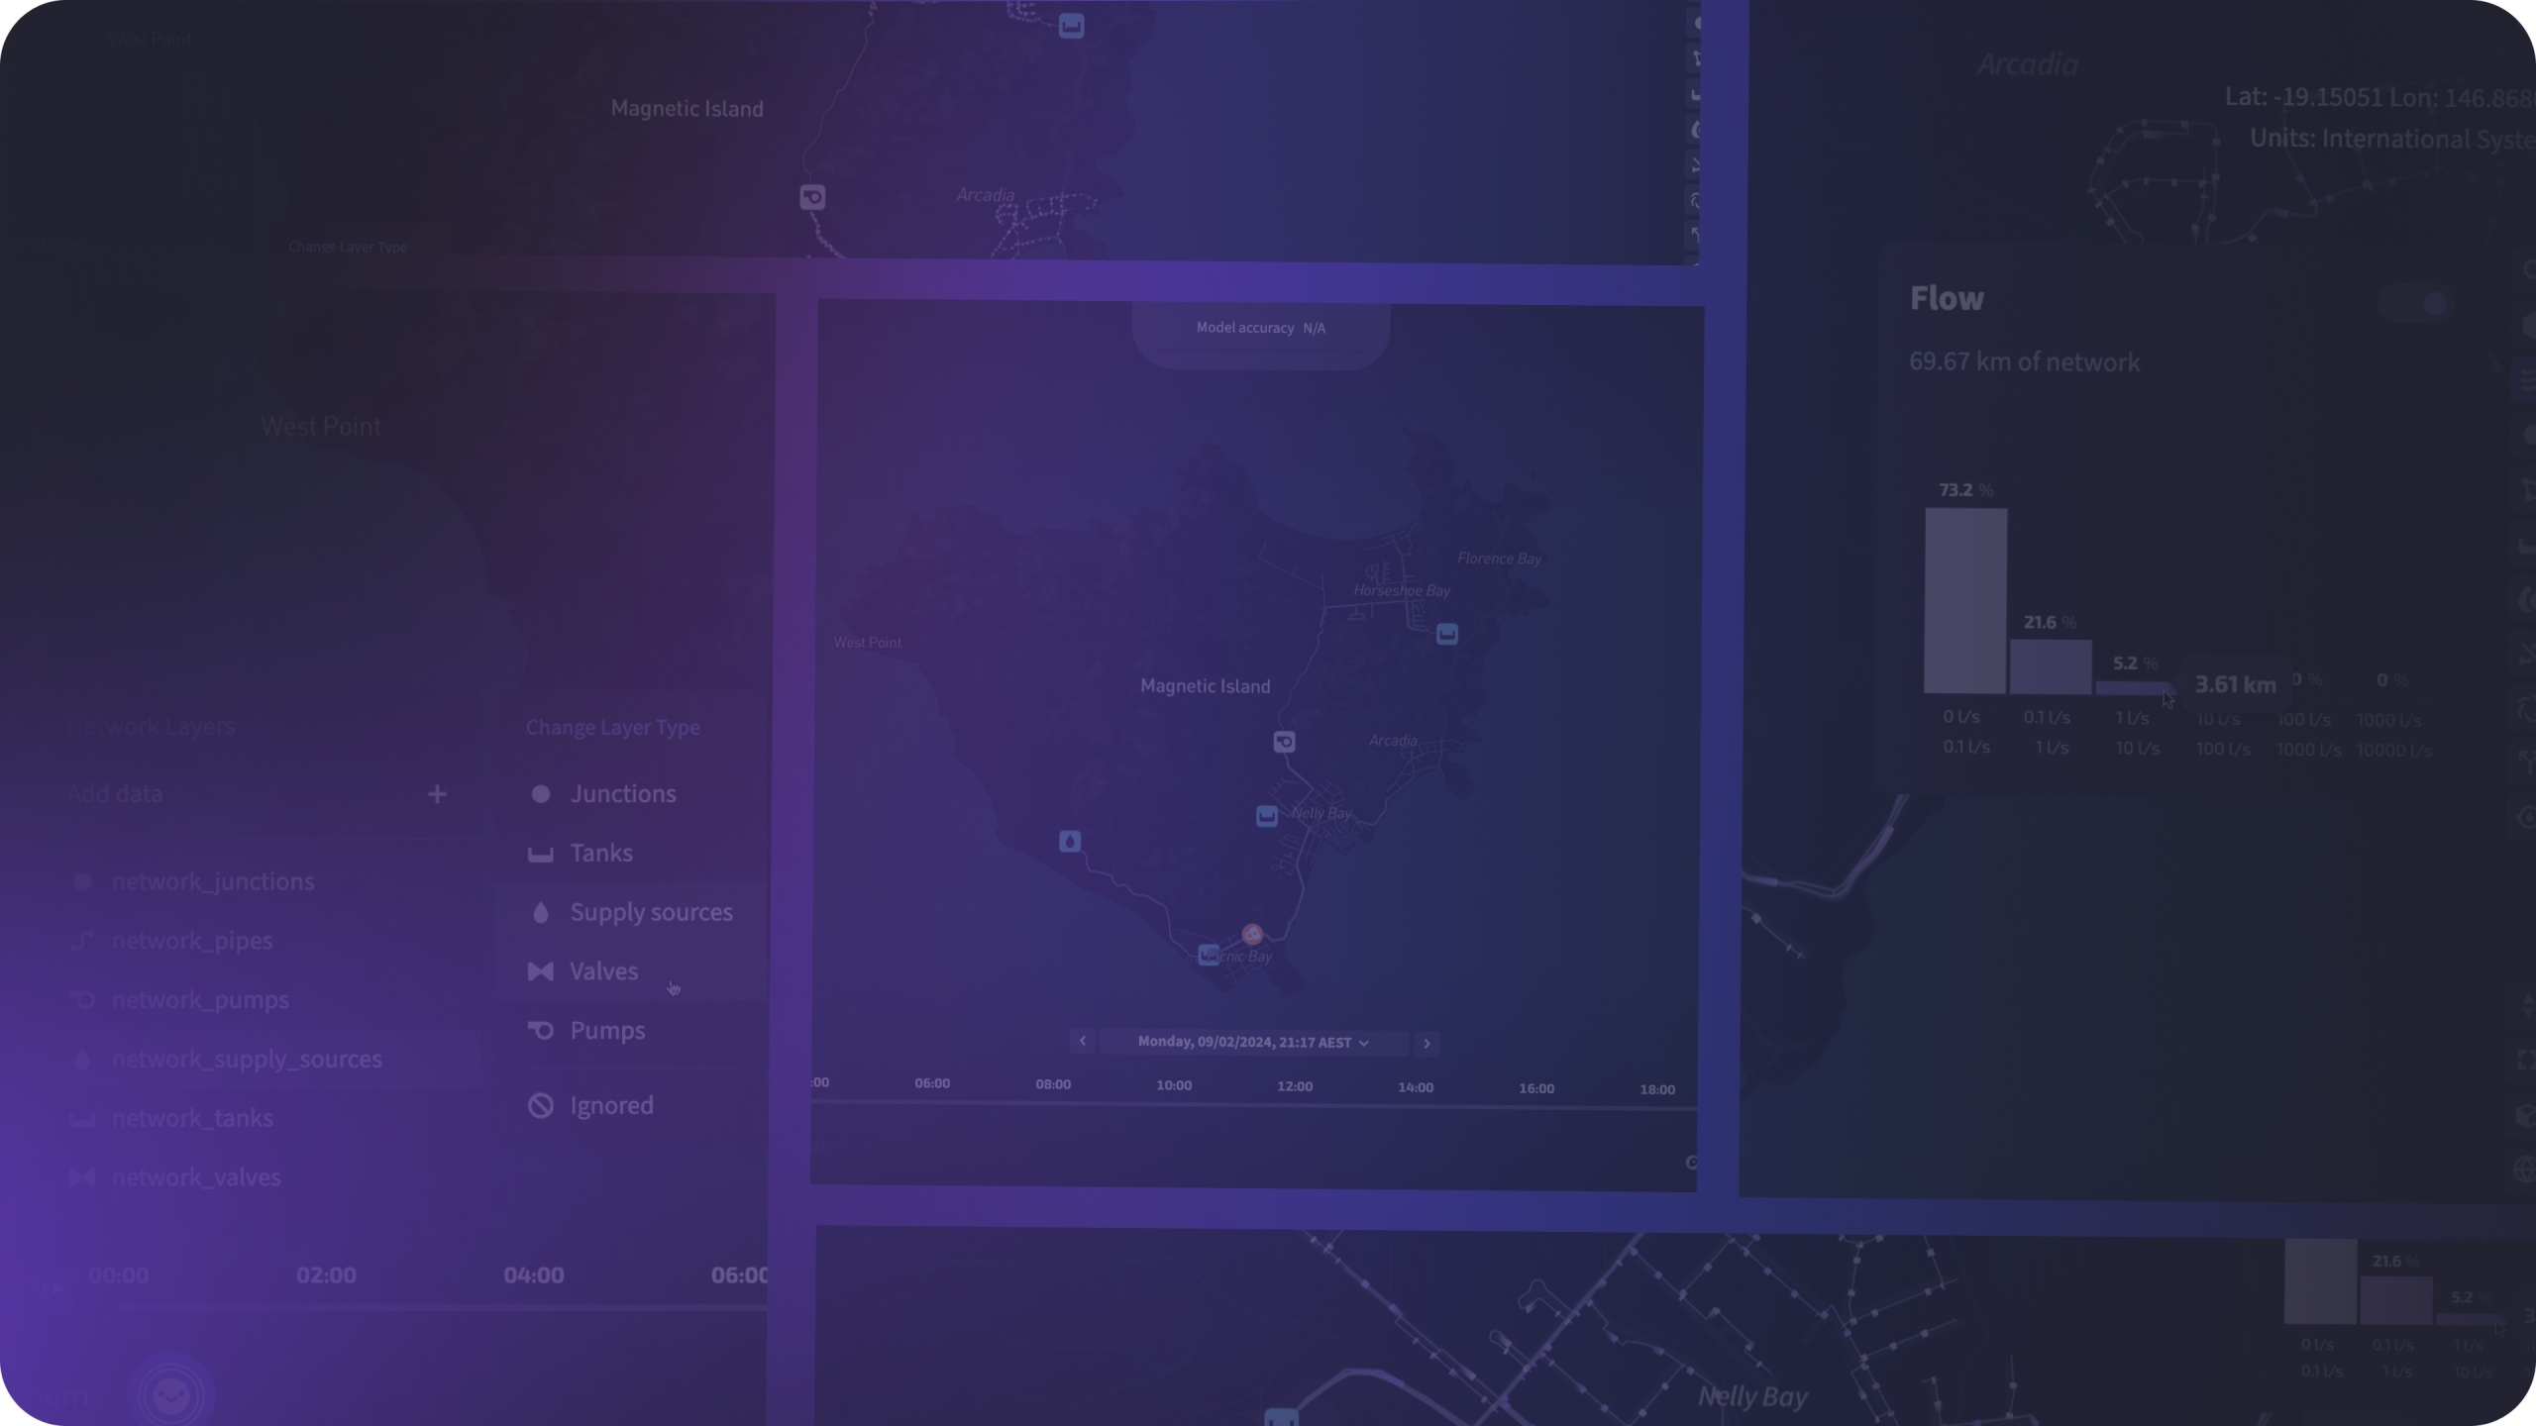Screen dimensions: 2536x1426
Task: Click the plus icon beside Add data
Action: [437, 794]
